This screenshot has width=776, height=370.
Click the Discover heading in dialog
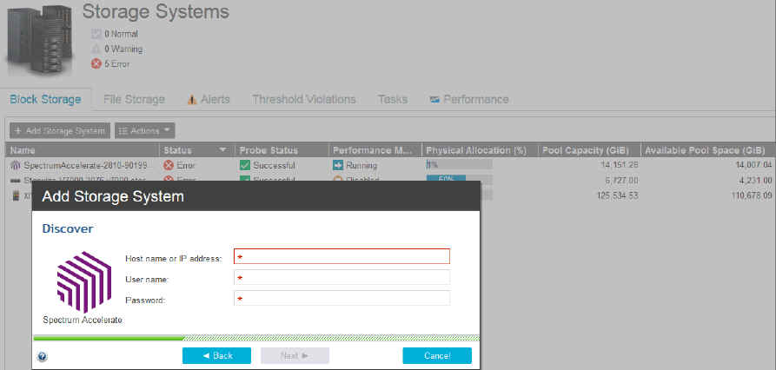pos(67,228)
